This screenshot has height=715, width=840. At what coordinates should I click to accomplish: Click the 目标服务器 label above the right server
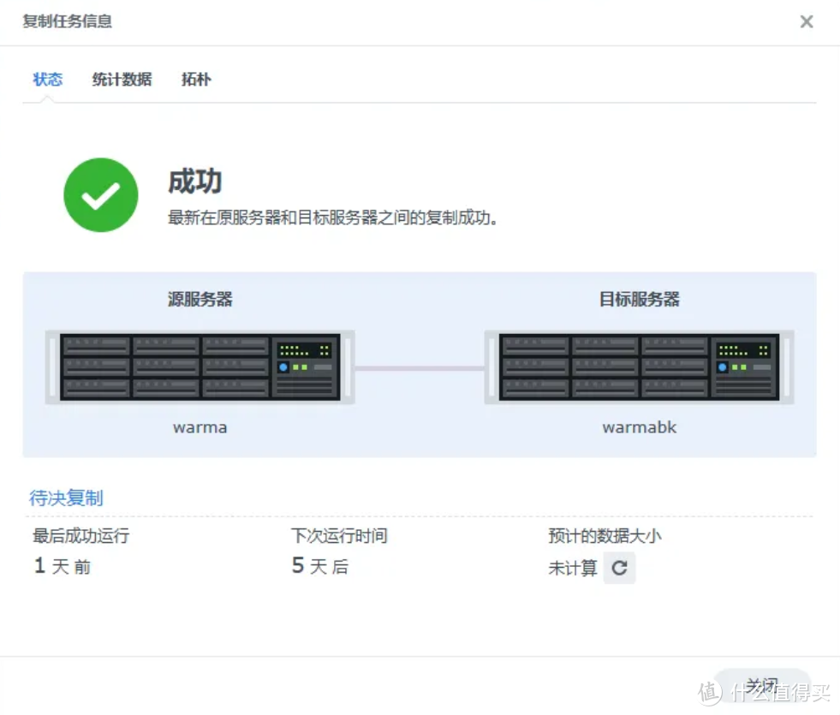tap(639, 300)
